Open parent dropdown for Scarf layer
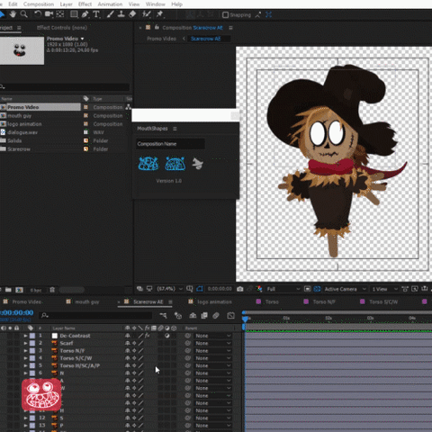The height and width of the screenshot is (432, 432). point(213,343)
